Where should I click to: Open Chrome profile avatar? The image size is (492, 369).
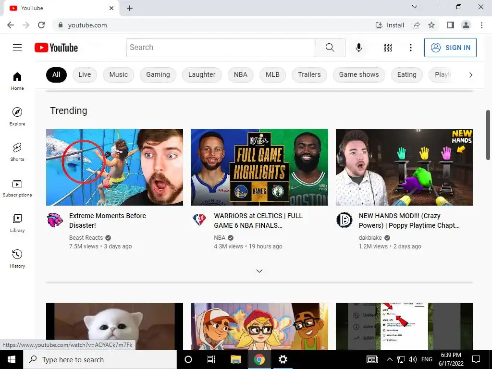click(x=466, y=25)
